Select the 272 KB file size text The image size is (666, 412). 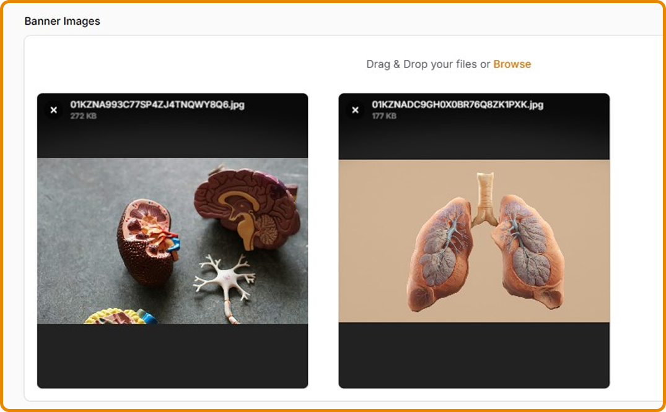pos(83,116)
